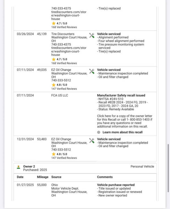Open the Owner 2 section header
170x209 pixels.
coord(29,167)
